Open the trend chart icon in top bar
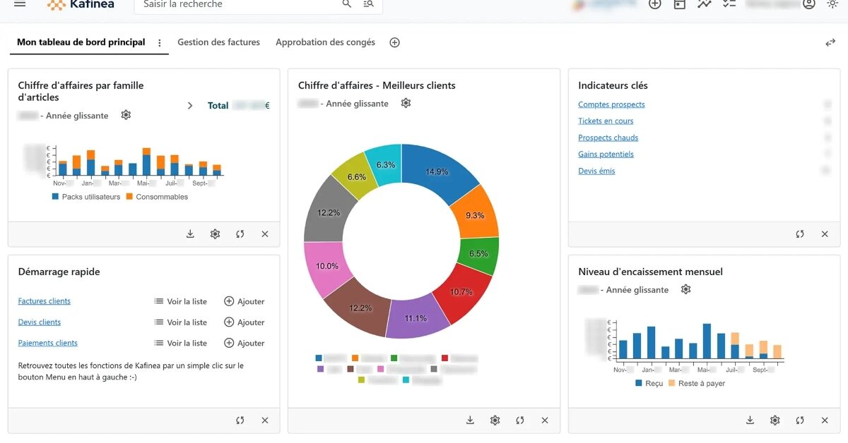This screenshot has width=848, height=443. [704, 4]
